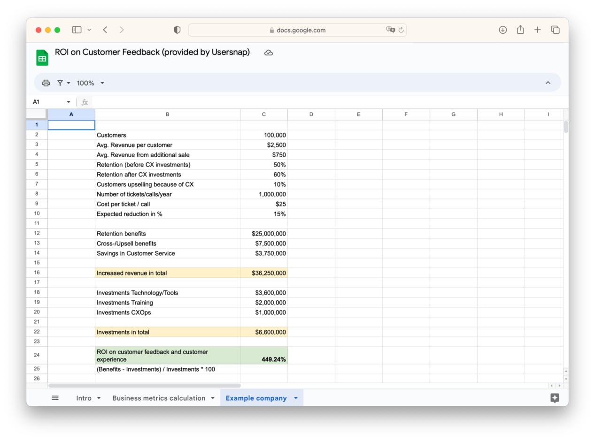Toggle the browser sidebar icon

pyautogui.click(x=76, y=30)
